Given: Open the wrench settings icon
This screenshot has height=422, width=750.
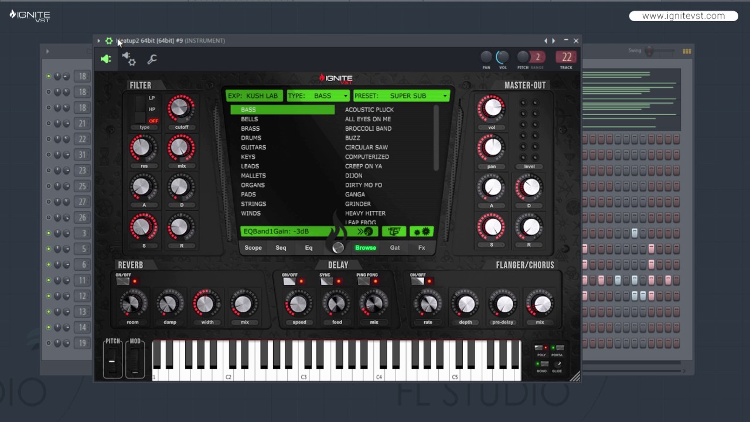Looking at the screenshot, I should 152,59.
